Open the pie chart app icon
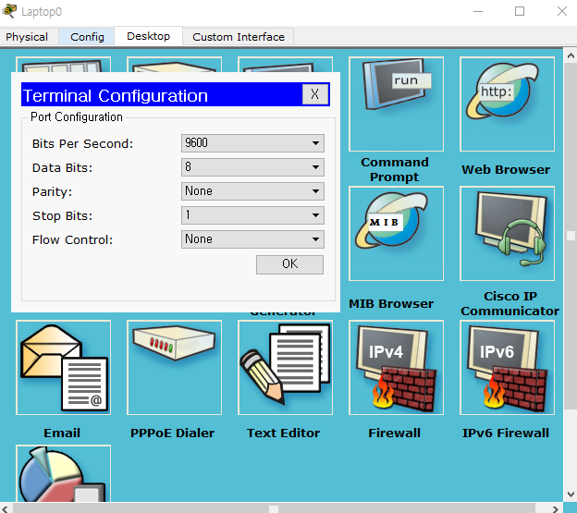Image resolution: width=577 pixels, height=513 pixels. point(63,473)
